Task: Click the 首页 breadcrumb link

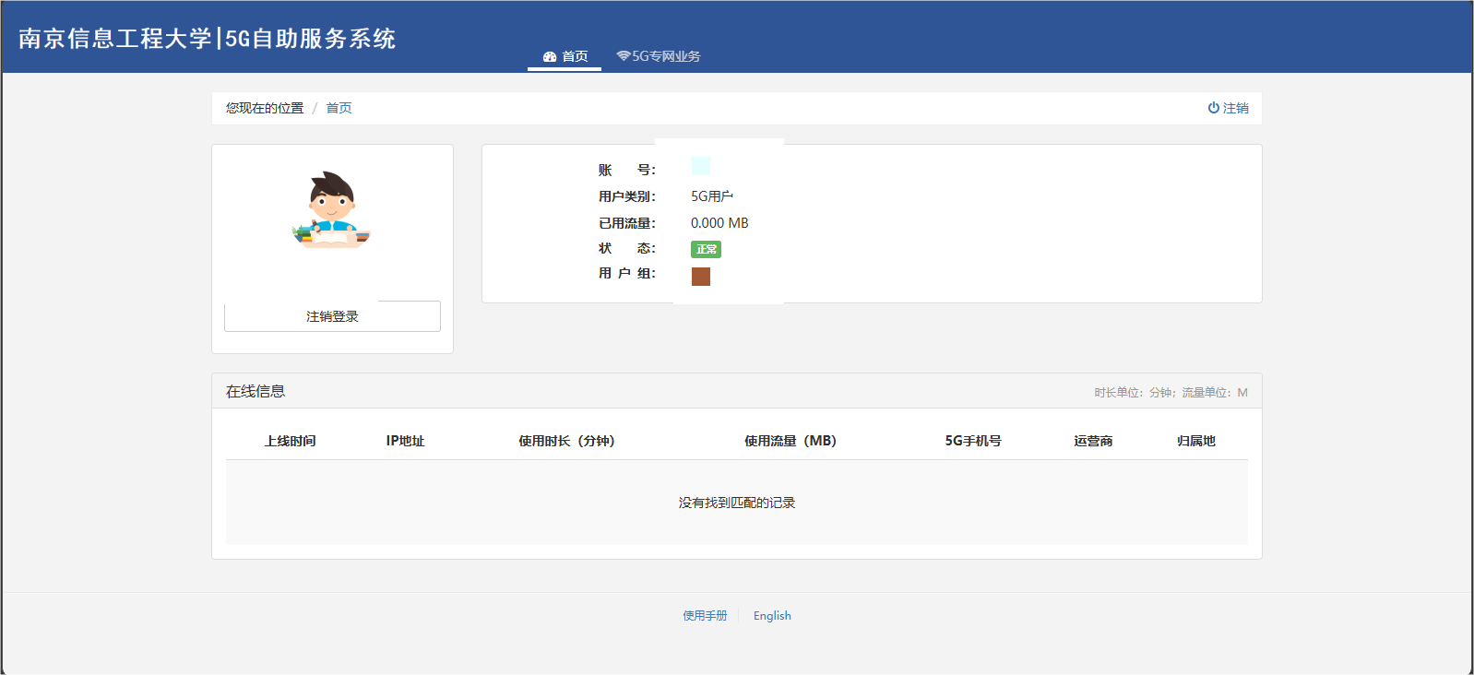Action: coord(339,108)
